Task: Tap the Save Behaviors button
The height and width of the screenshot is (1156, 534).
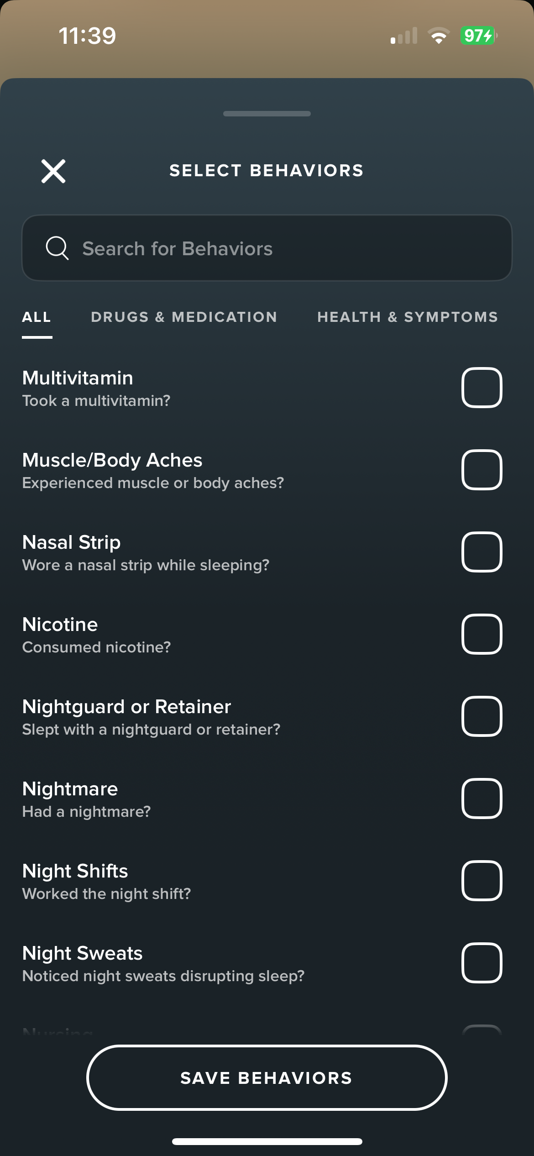Action: (x=267, y=1078)
